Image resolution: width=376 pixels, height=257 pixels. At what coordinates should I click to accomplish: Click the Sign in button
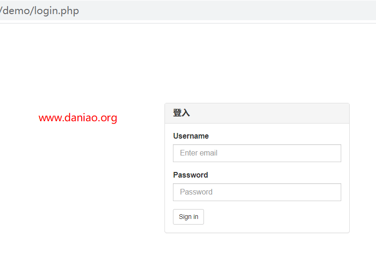[188, 217]
